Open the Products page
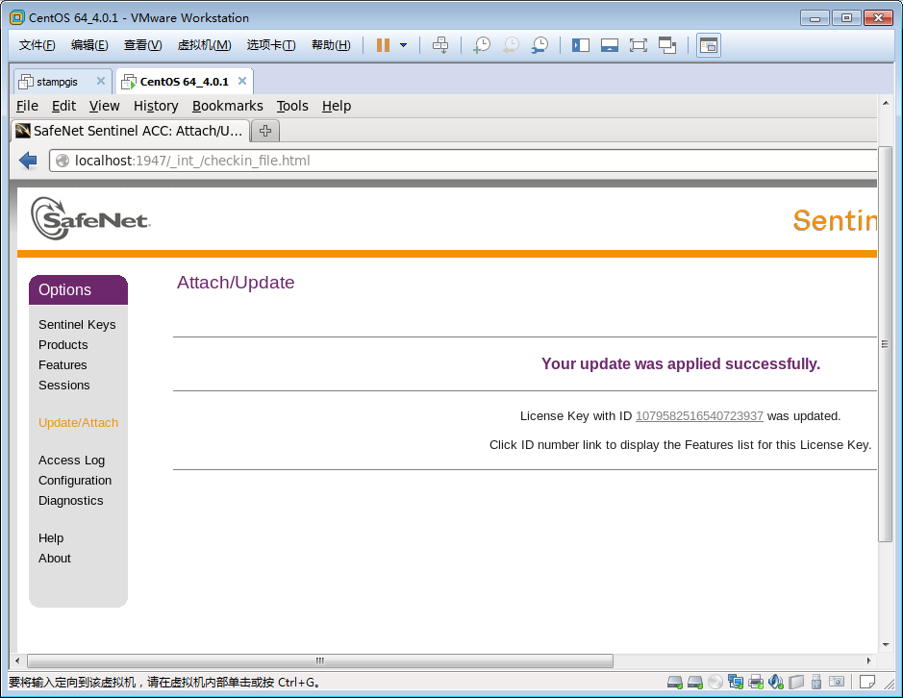Image resolution: width=903 pixels, height=698 pixels. pos(63,345)
